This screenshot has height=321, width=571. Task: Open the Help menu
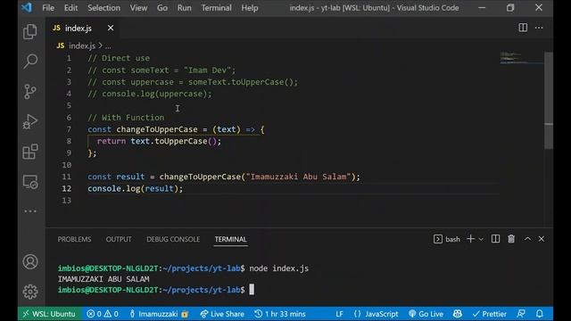coord(250,8)
